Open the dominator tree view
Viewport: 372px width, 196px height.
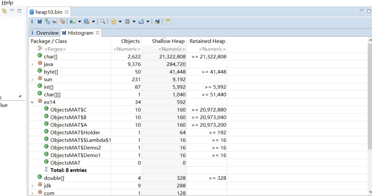tap(47, 22)
